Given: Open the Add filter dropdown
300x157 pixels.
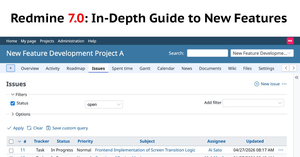Looking at the screenshot, I should [x=253, y=103].
